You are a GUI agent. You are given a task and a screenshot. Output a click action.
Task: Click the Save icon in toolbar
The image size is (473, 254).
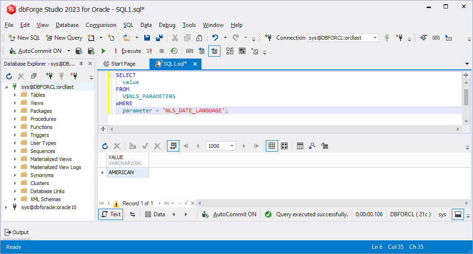pos(147,38)
